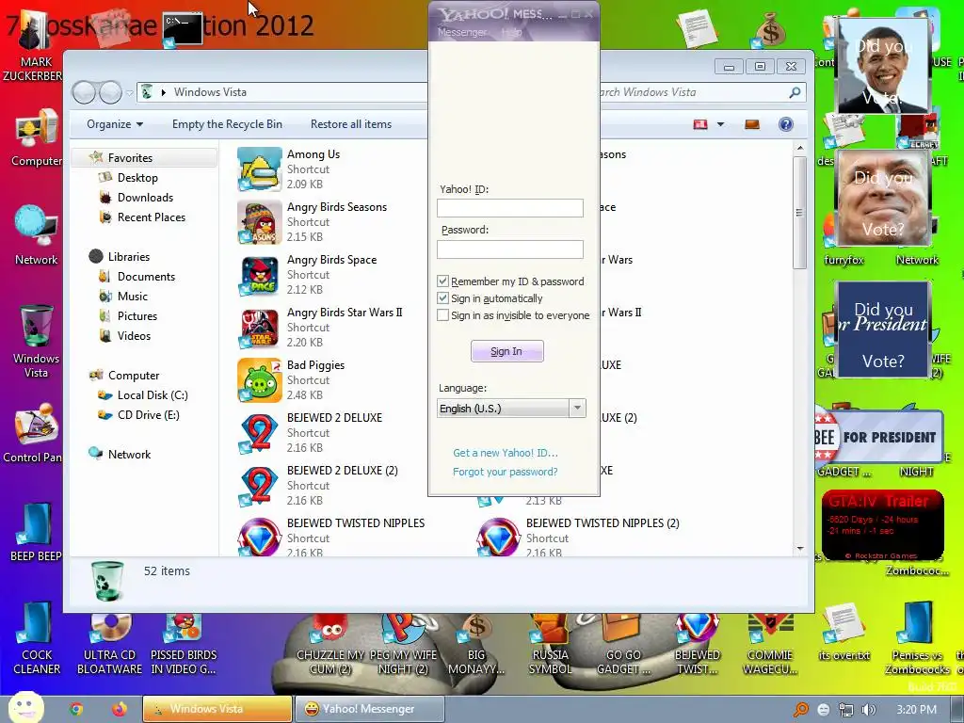The image size is (964, 723).
Task: Expand the view options dropdown arrow
Action: (x=720, y=124)
